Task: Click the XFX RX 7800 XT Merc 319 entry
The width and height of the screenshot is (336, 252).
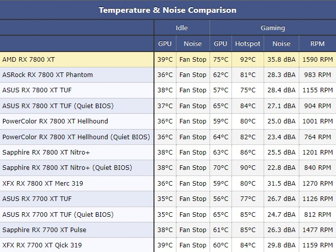Action: 43,183
